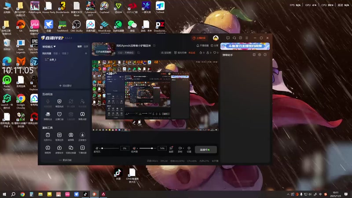Open the customer service headset icon
The width and height of the screenshot is (352, 198).
tap(234, 38)
